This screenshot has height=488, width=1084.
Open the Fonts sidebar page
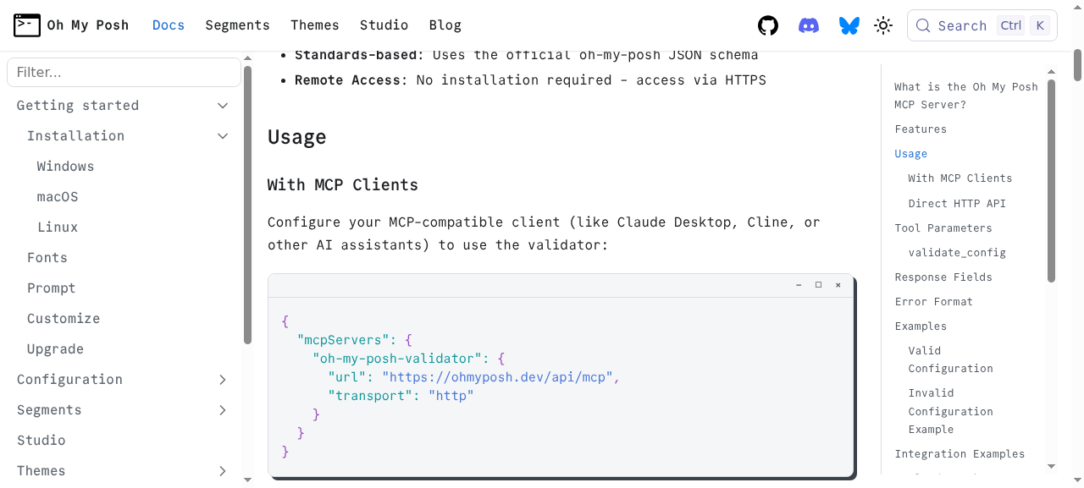[x=47, y=258]
